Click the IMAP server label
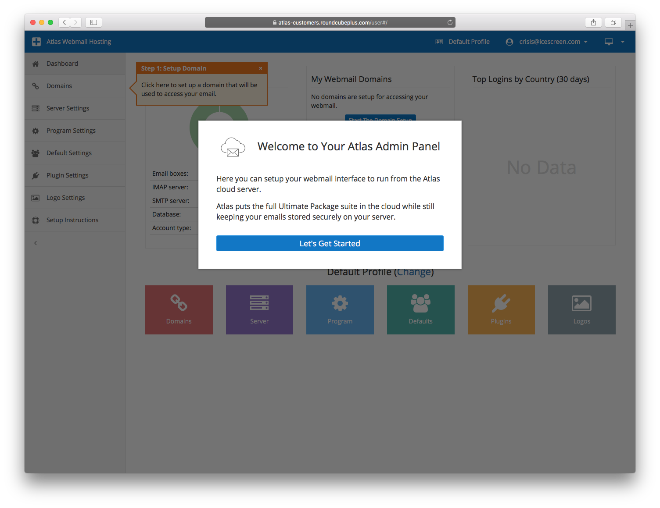 click(170, 187)
